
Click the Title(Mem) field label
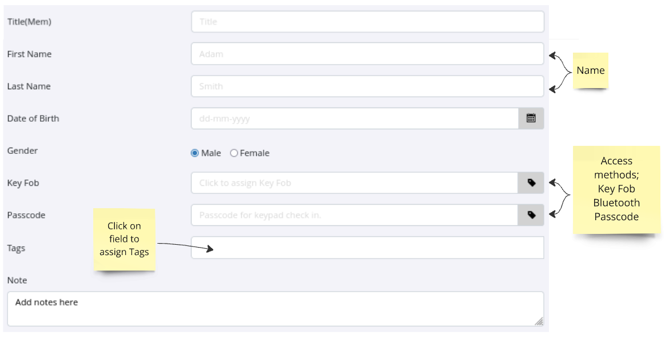(x=29, y=22)
